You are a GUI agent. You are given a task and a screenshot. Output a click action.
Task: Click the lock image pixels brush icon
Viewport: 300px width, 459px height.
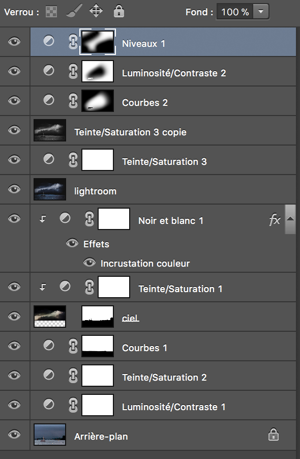click(x=74, y=12)
